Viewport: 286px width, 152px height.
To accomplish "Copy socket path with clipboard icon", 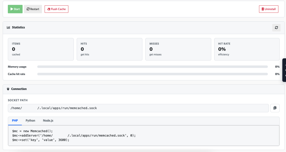I will [x=275, y=108].
